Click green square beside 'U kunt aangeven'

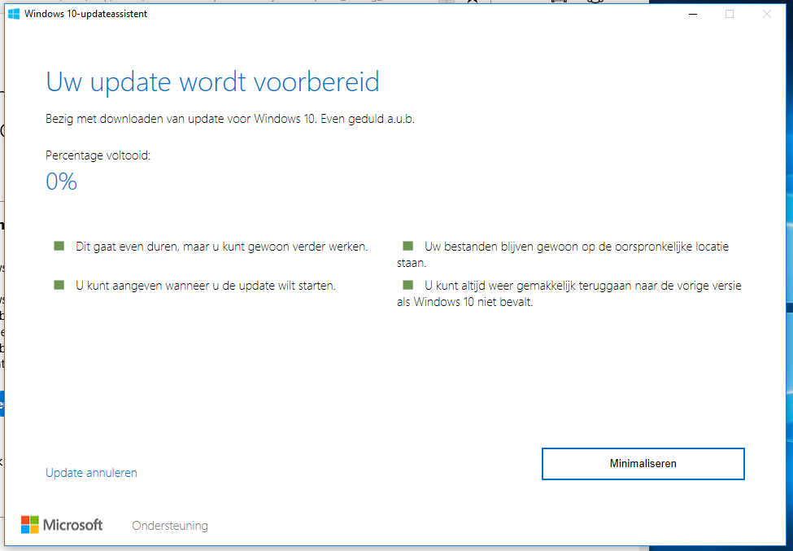[x=59, y=285]
